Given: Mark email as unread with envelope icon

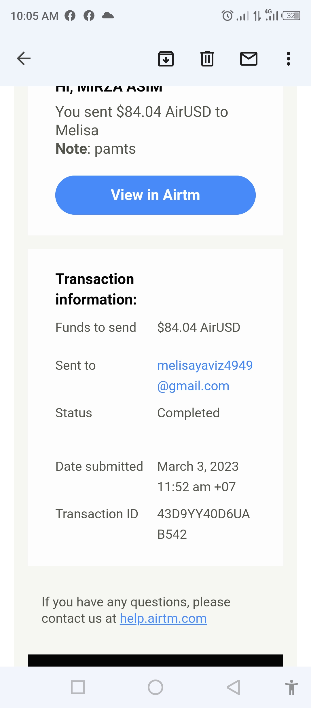Looking at the screenshot, I should 249,59.
